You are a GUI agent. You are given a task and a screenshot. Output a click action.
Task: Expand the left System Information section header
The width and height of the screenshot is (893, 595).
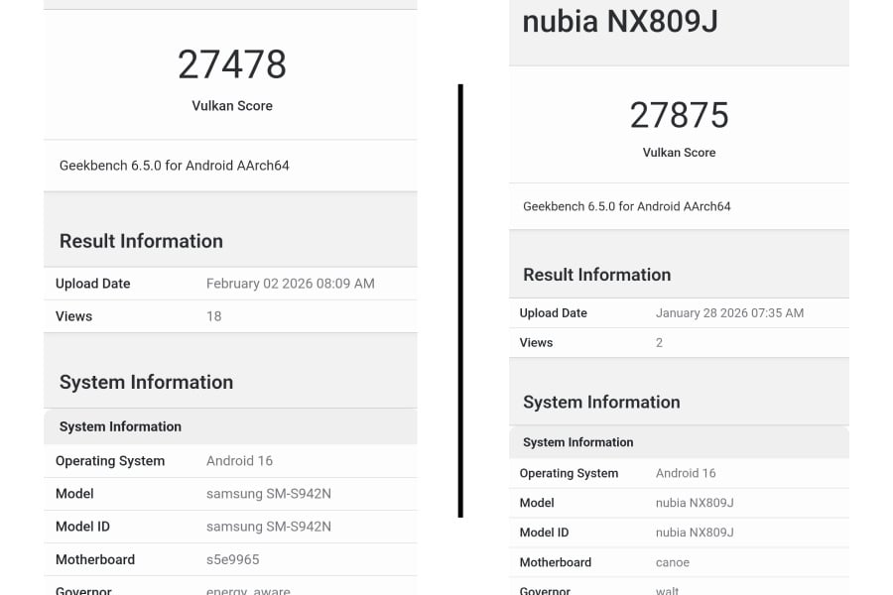click(x=147, y=382)
